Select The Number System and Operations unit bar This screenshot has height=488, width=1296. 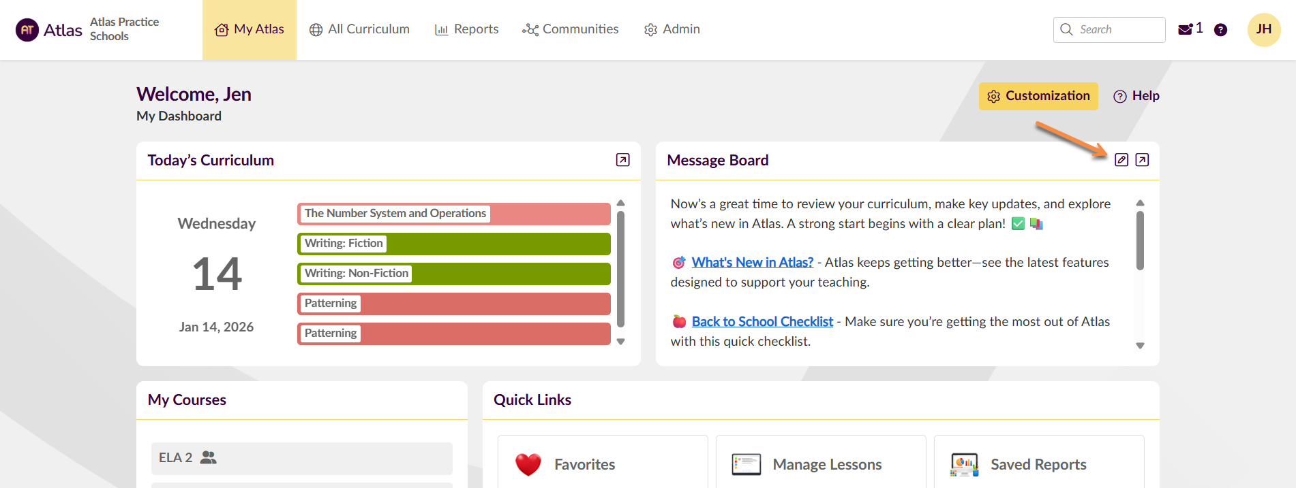pos(453,214)
